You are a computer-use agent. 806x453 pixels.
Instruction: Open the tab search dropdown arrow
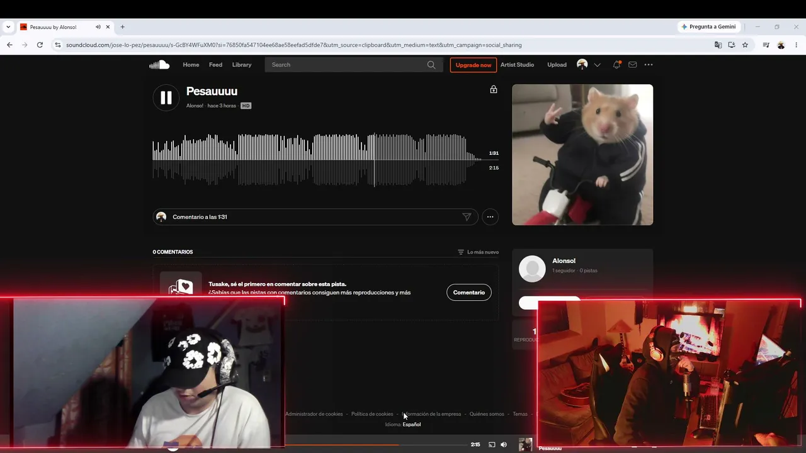point(8,27)
